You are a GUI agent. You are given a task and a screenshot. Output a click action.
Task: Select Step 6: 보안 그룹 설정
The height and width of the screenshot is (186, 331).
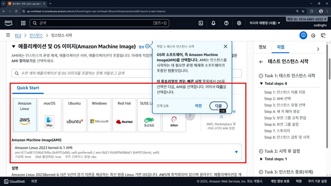pos(282,124)
